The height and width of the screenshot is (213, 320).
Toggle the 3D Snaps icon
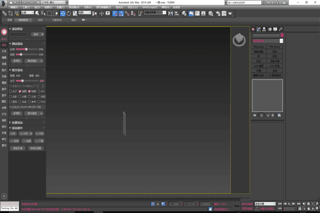pos(115,13)
